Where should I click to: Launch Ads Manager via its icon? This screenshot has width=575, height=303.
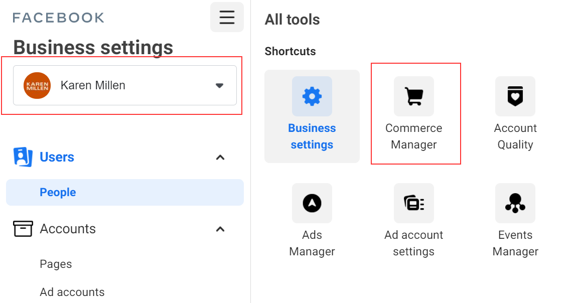pyautogui.click(x=312, y=203)
